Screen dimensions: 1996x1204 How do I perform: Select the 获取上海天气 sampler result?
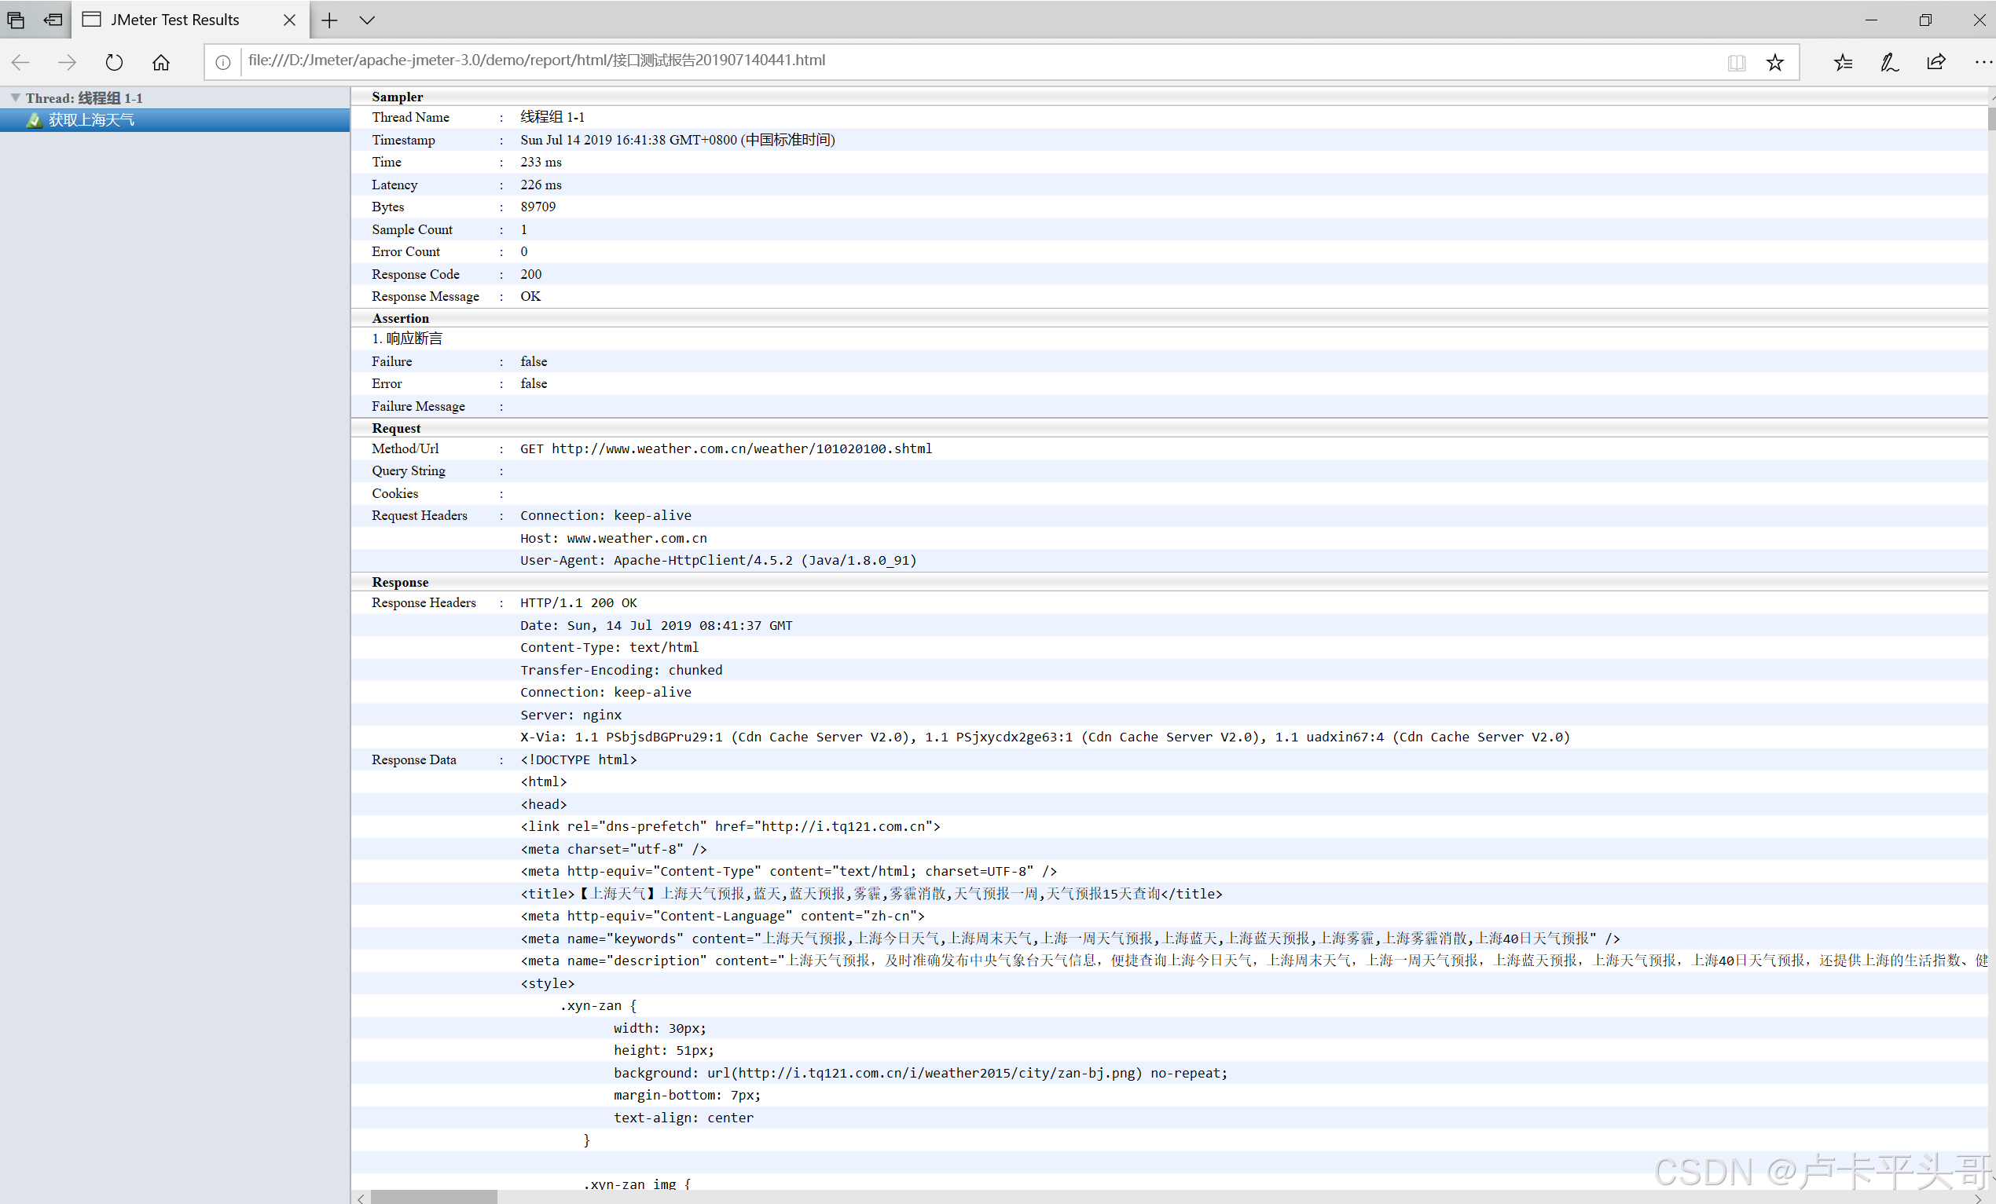(90, 120)
